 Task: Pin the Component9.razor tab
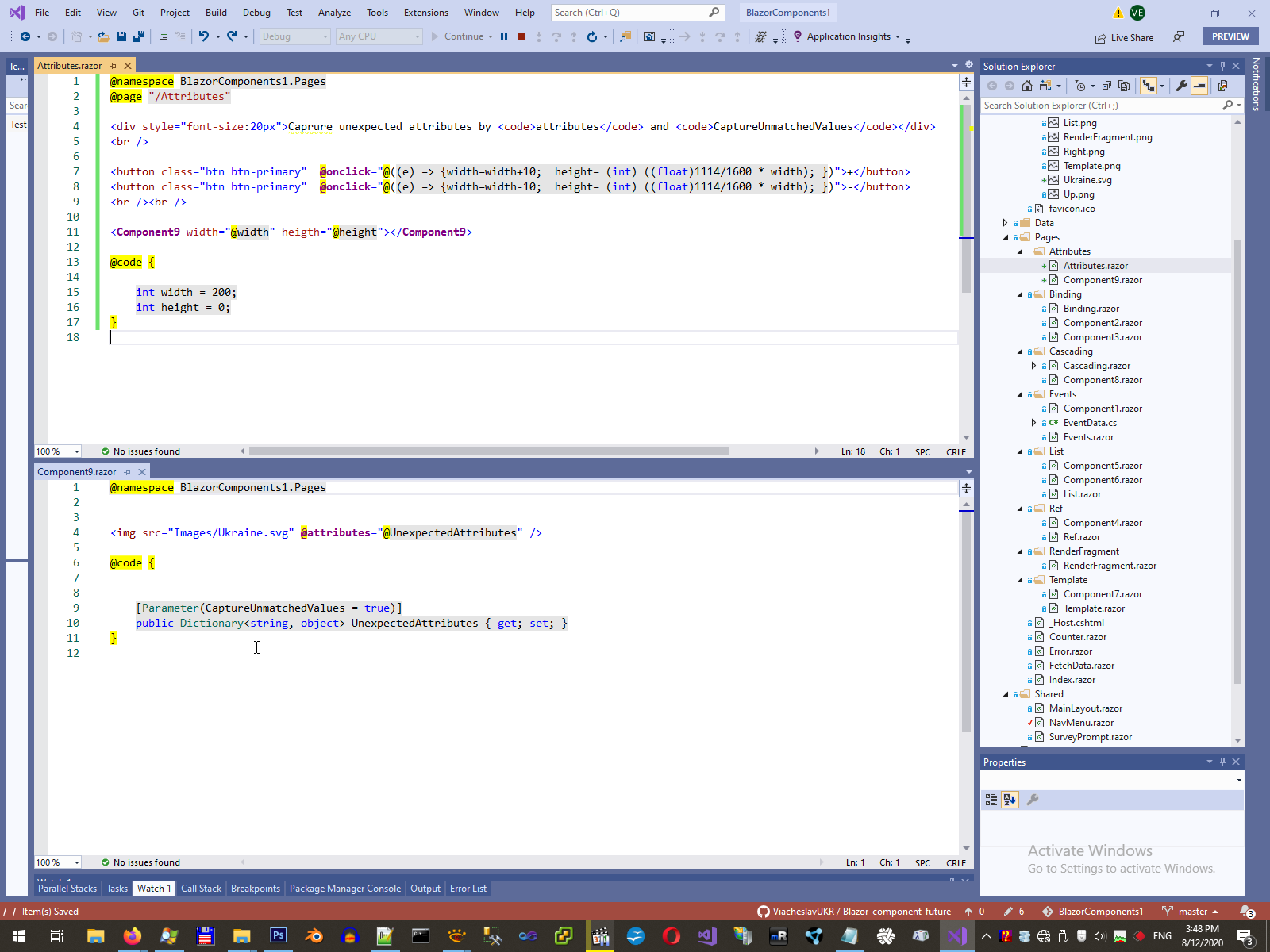pos(127,472)
